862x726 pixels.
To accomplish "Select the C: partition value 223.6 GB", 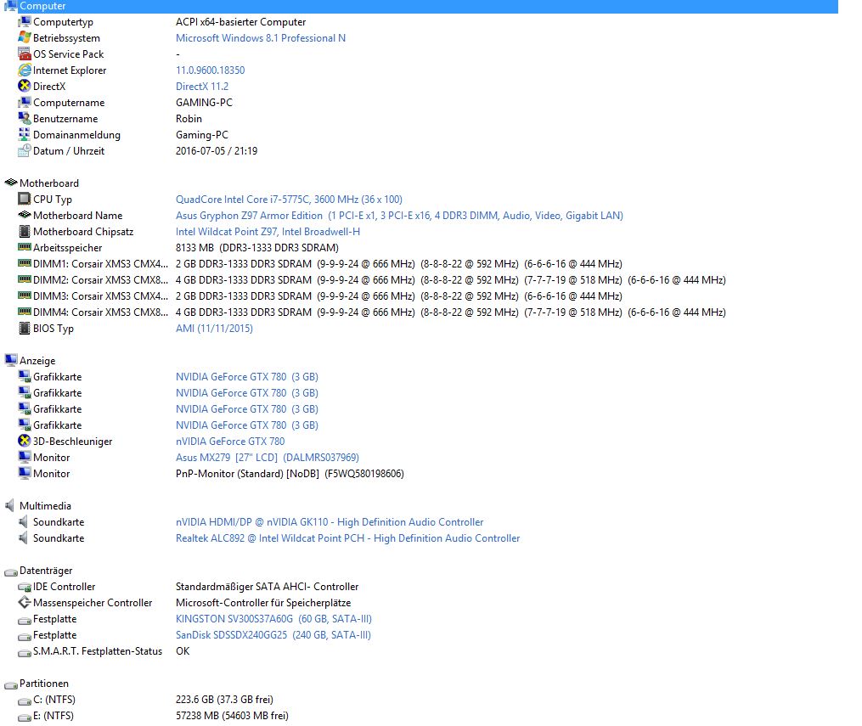I will (x=224, y=700).
